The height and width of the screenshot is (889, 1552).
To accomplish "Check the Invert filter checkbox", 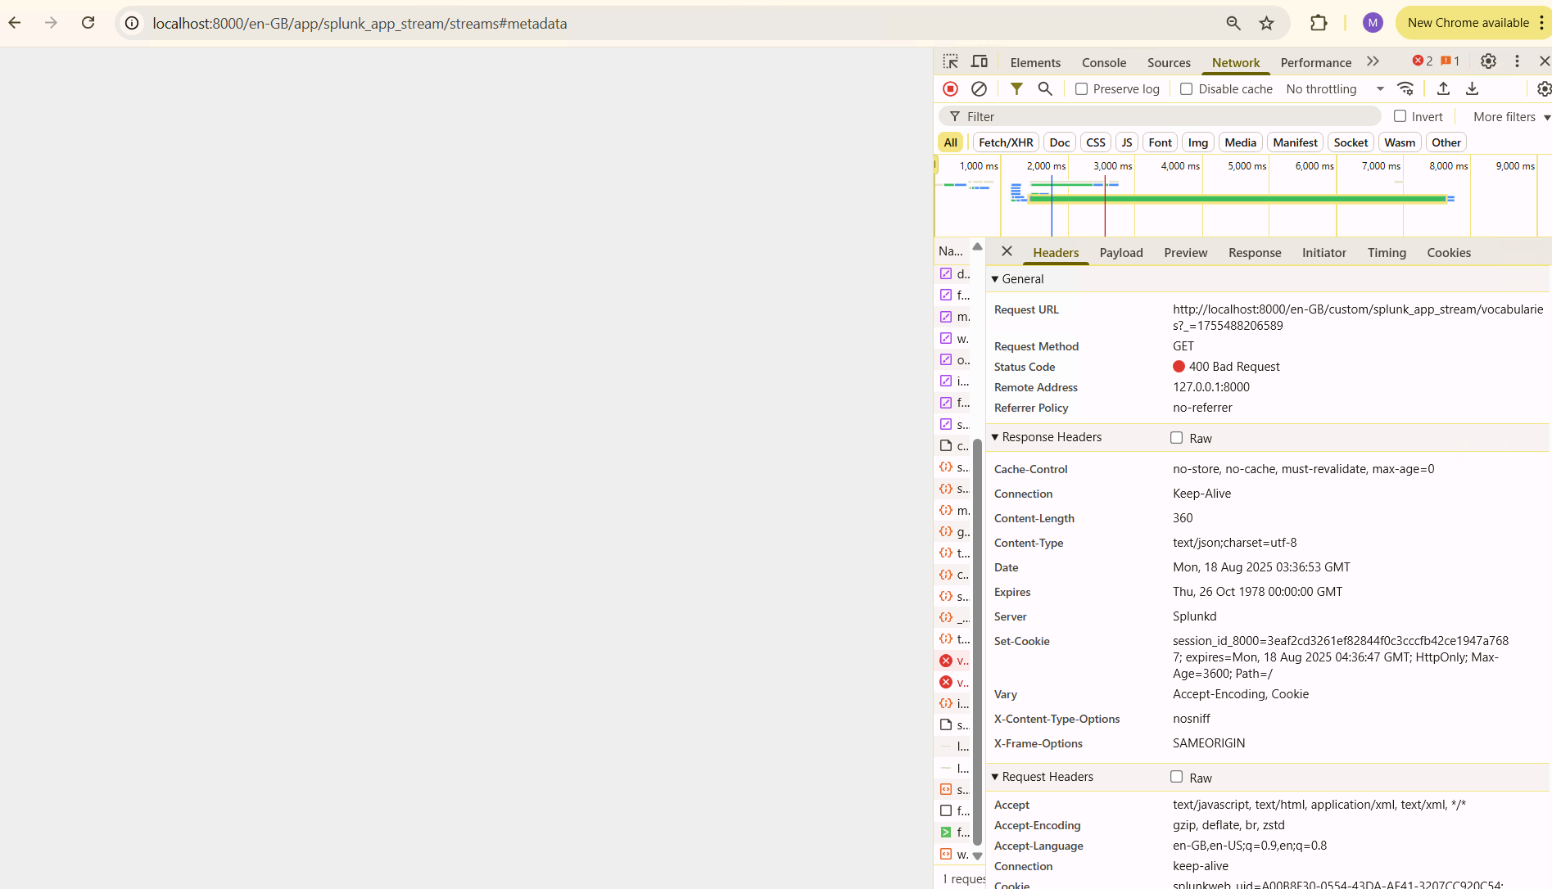I will pyautogui.click(x=1400, y=116).
